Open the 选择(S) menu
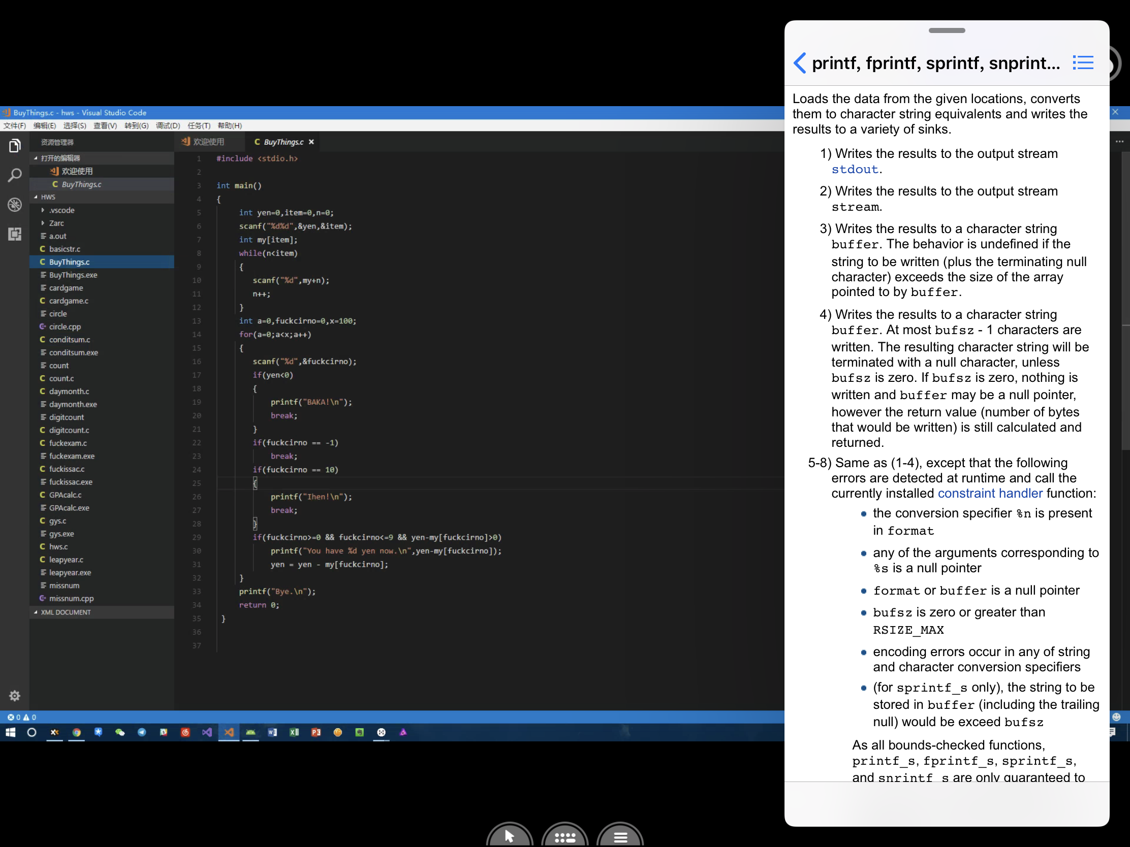The image size is (1130, 847). (x=75, y=125)
